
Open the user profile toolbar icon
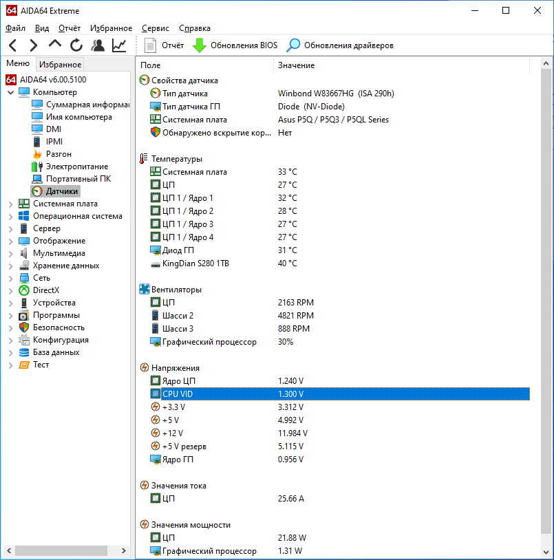[98, 45]
